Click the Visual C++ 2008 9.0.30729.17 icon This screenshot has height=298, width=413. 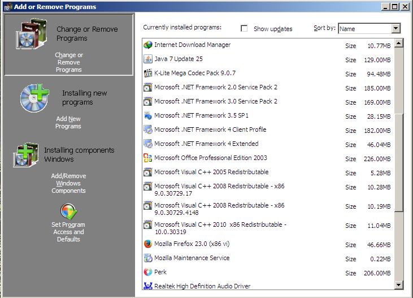click(x=148, y=186)
